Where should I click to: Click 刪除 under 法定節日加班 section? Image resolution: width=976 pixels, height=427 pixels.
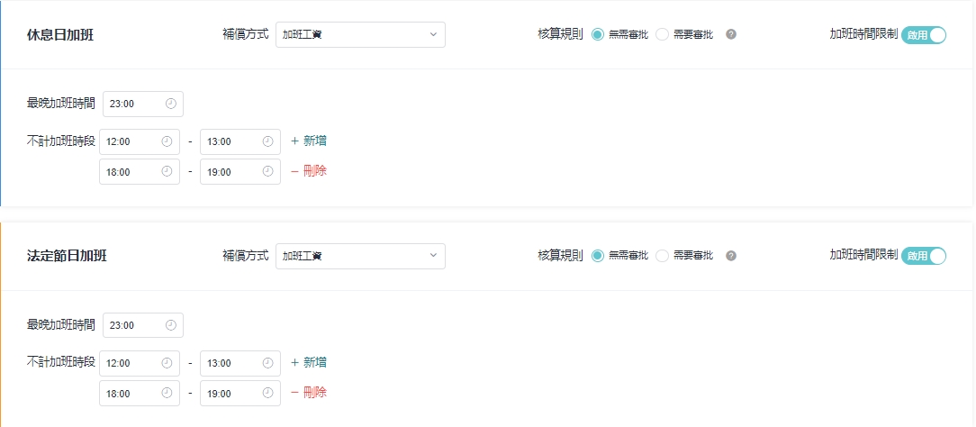pyautogui.click(x=309, y=393)
